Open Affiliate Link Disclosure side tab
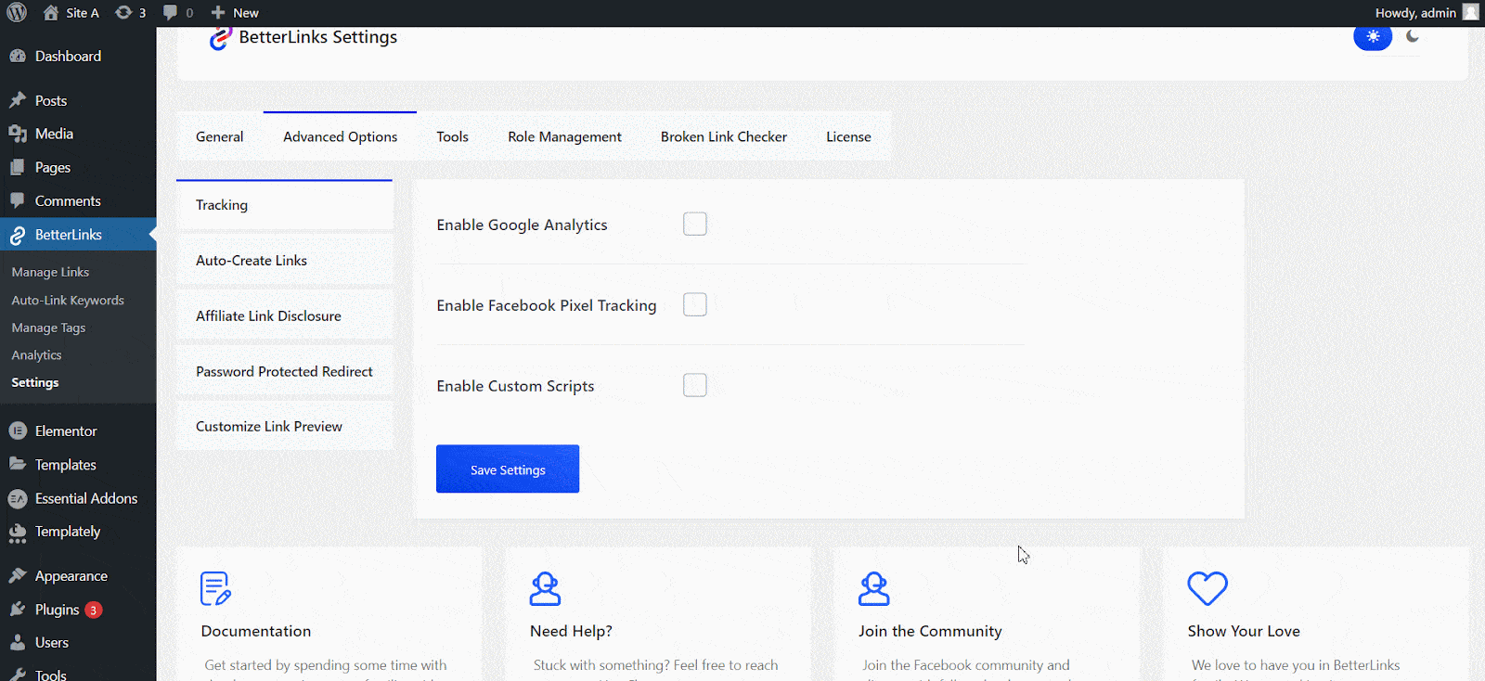The image size is (1485, 681). 285,316
